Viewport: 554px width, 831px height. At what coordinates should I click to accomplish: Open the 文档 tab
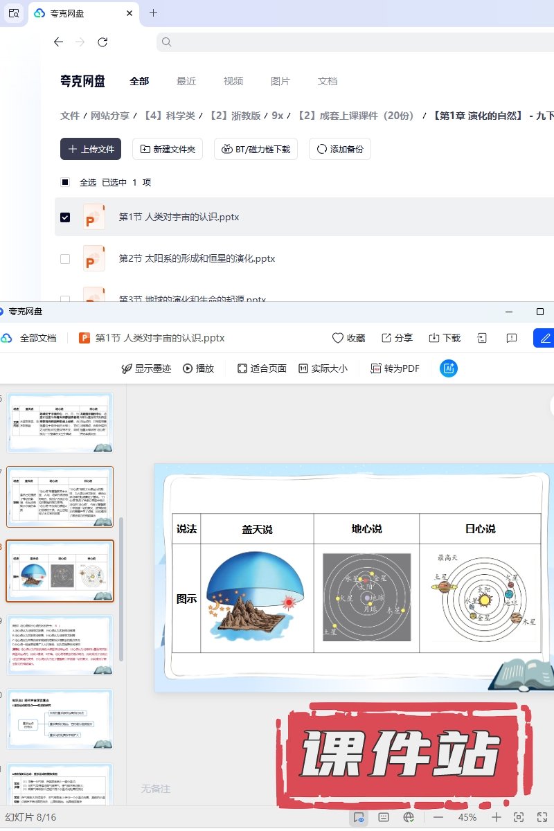pos(328,81)
